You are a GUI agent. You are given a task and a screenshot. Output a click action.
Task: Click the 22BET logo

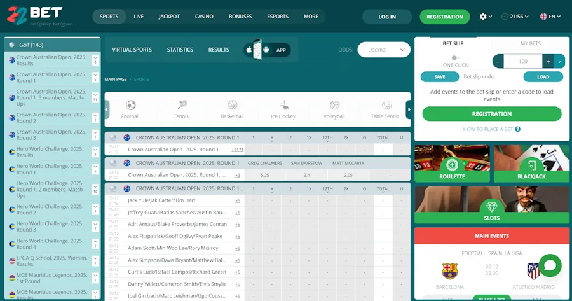click(x=39, y=16)
